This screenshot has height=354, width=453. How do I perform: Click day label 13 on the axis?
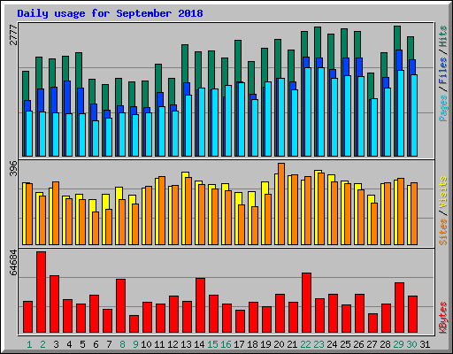pos(186,344)
